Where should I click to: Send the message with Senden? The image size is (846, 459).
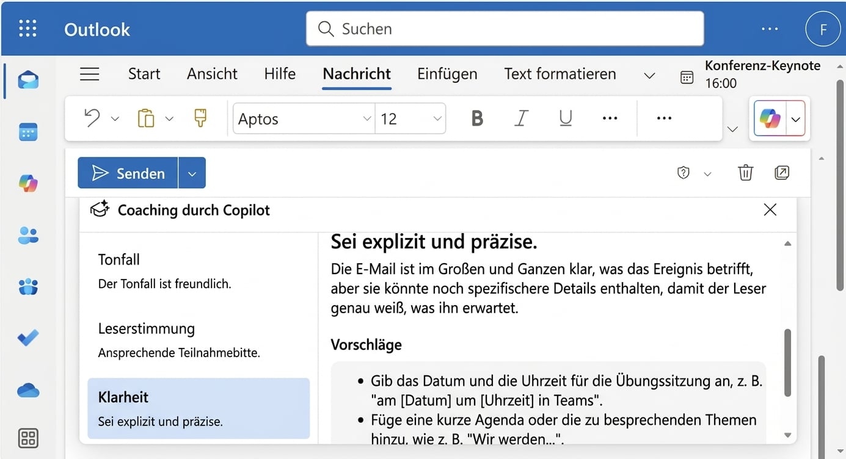(128, 173)
